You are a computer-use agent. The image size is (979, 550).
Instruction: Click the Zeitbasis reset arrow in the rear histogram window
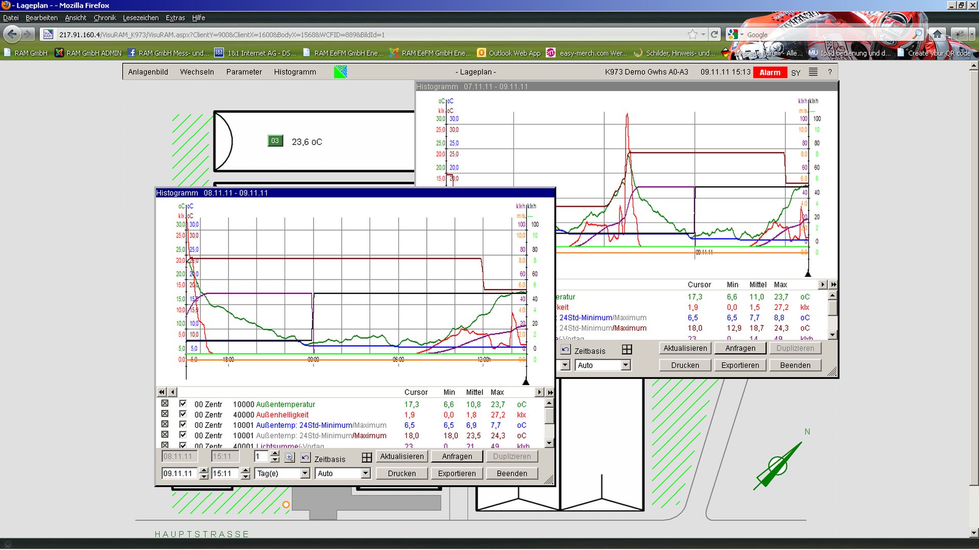(565, 349)
